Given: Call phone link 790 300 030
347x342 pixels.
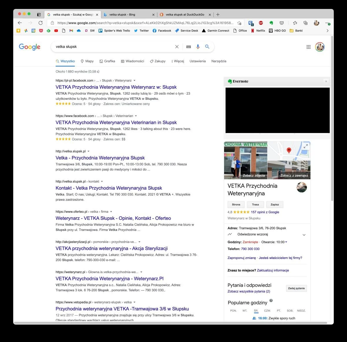Looking at the screenshot, I should click(250, 249).
